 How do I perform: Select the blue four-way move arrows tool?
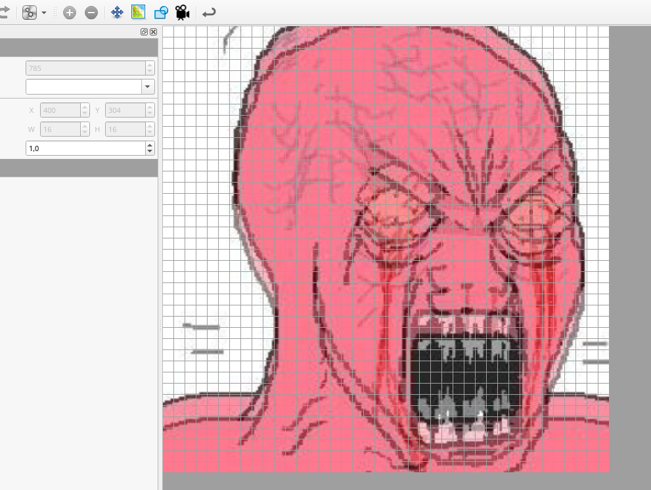(117, 12)
